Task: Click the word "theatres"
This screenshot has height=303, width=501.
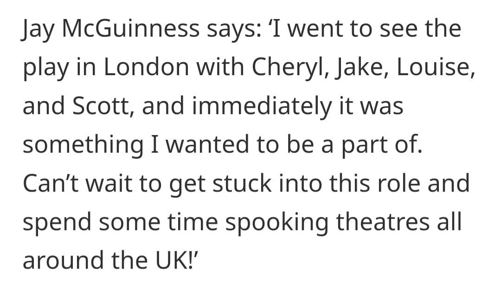Action: [383, 221]
